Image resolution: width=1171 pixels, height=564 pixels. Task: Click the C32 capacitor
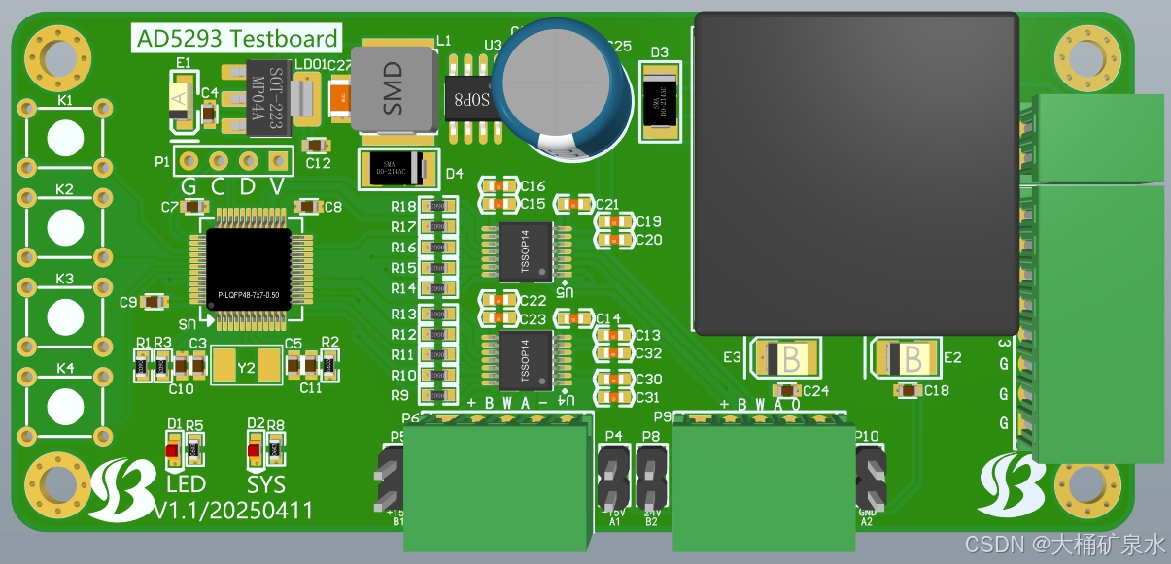point(614,353)
